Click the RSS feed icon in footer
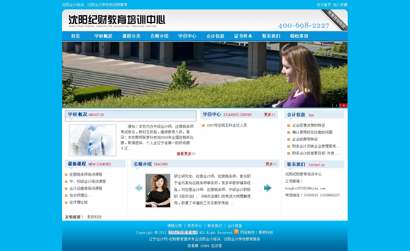410x251 pixels. pos(236,232)
